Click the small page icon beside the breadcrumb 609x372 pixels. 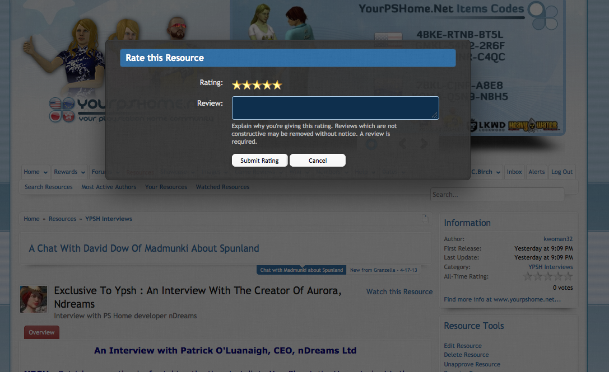pos(425,219)
